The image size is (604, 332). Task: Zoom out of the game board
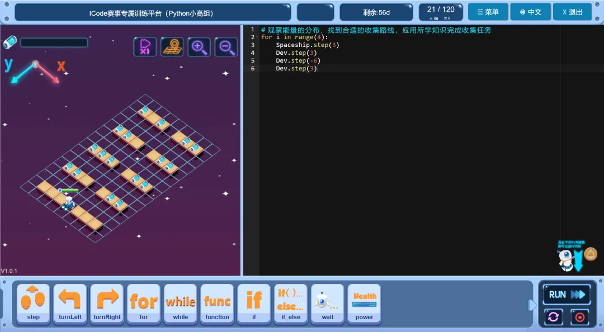coord(226,47)
